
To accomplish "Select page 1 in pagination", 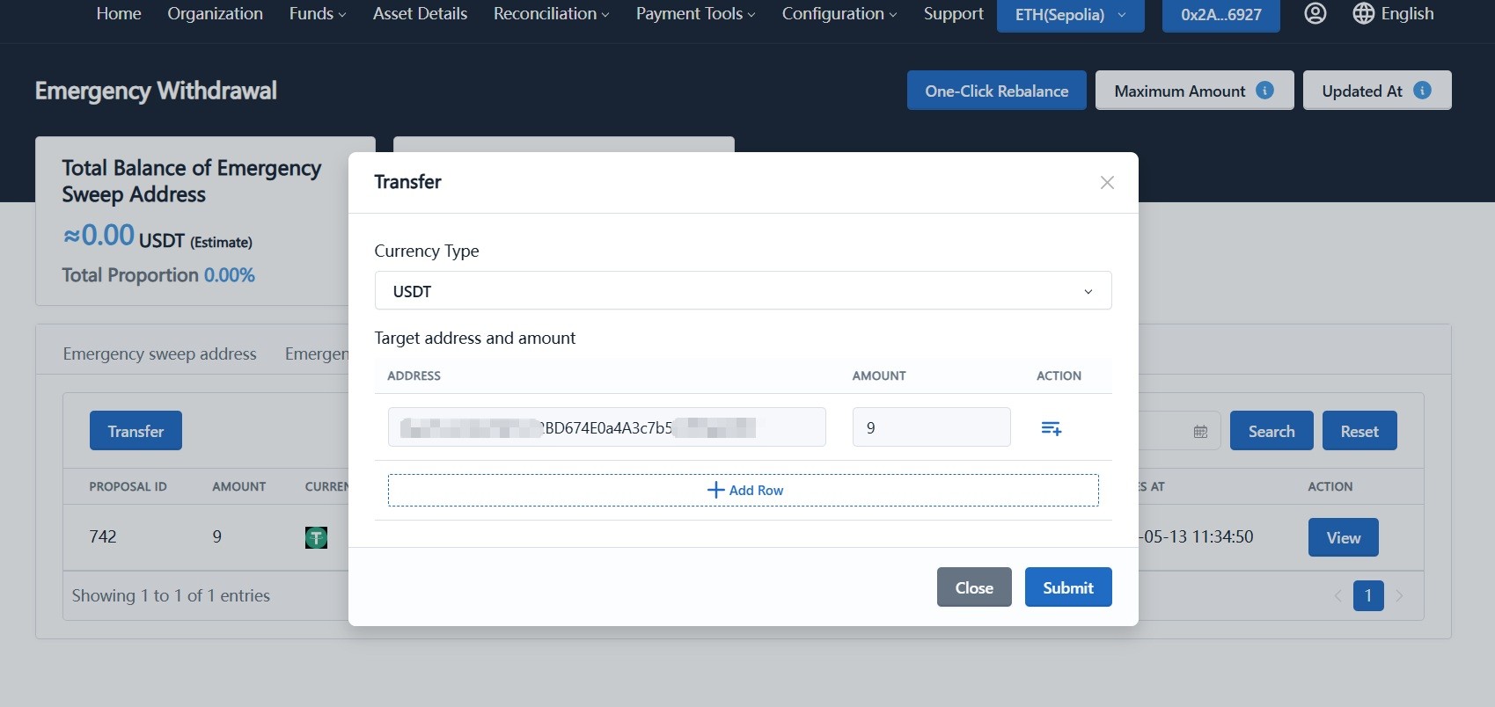I will tap(1367, 595).
